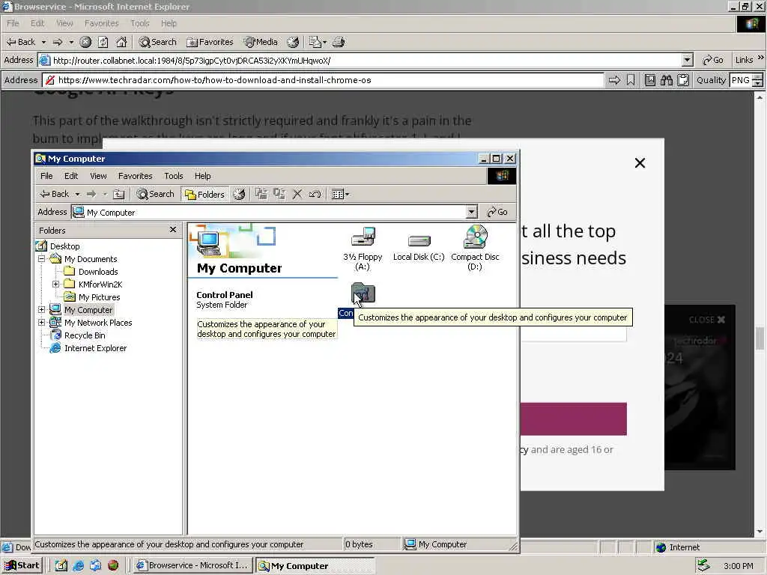Screen dimensions: 767x575
Task: Click the Start button
Action: pos(22,565)
